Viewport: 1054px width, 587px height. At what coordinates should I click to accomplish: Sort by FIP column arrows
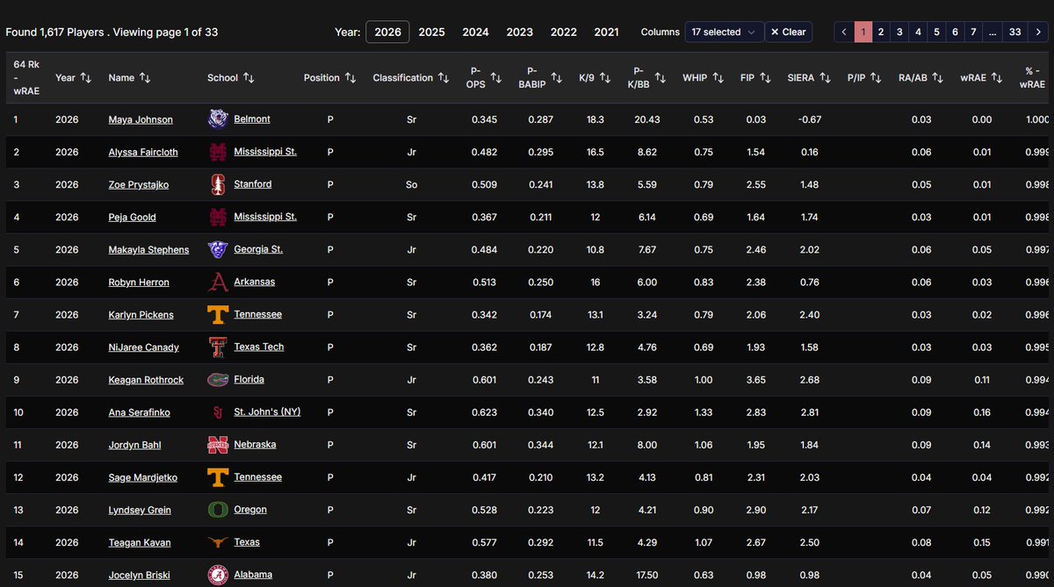click(765, 77)
